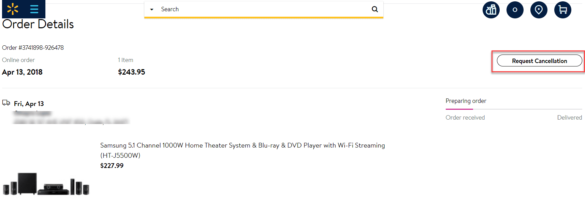Click the order date Apr 13, 2018
This screenshot has width=585, height=199.
coord(22,72)
